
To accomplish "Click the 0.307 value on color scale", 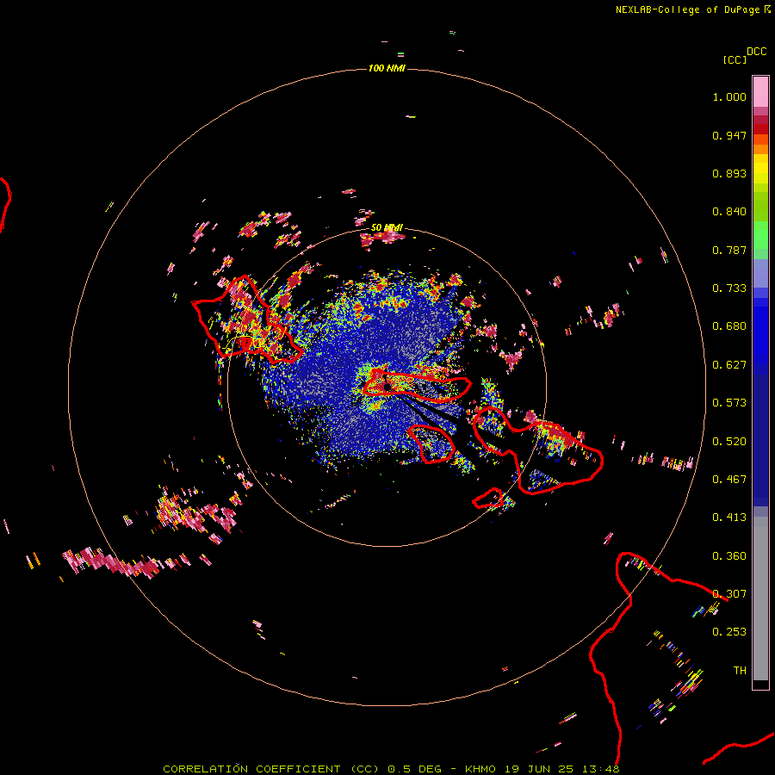I will (729, 594).
